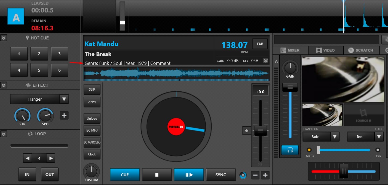Click the 00:00.5 elapsed time display
The height and width of the screenshot is (185, 388).
pyautogui.click(x=42, y=10)
